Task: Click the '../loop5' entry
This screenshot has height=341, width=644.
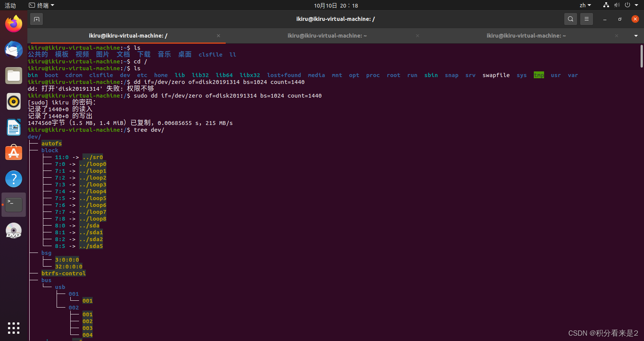Action: point(93,198)
